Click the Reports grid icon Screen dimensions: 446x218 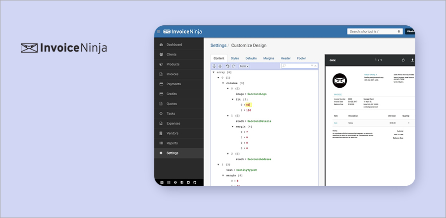[x=161, y=143]
